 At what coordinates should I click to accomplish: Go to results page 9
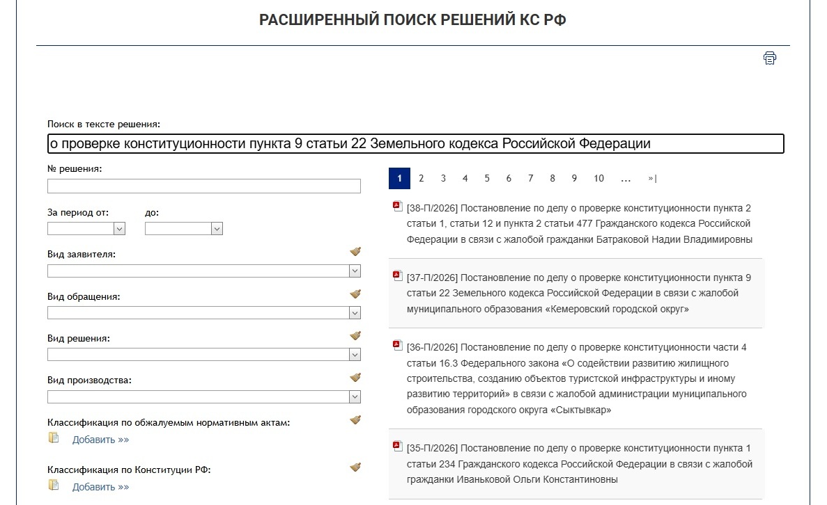tap(574, 179)
